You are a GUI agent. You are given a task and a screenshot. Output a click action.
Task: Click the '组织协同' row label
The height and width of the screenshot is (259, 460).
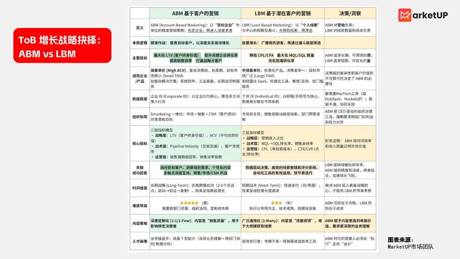pyautogui.click(x=140, y=117)
